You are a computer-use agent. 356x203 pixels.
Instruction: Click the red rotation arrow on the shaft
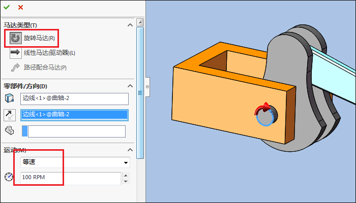pyautogui.click(x=262, y=108)
